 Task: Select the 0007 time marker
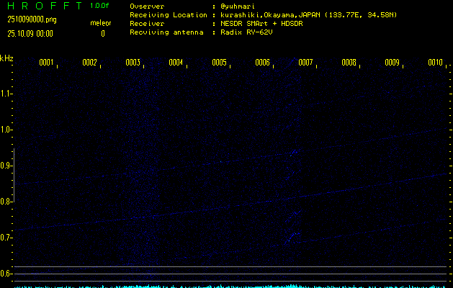[305, 63]
